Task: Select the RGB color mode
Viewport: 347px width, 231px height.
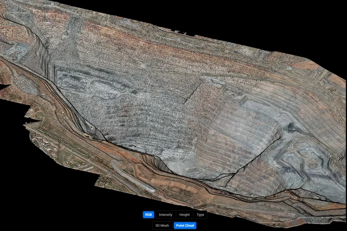Action: [x=149, y=215]
